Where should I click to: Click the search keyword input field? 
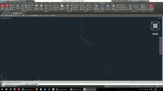click(120, 1)
